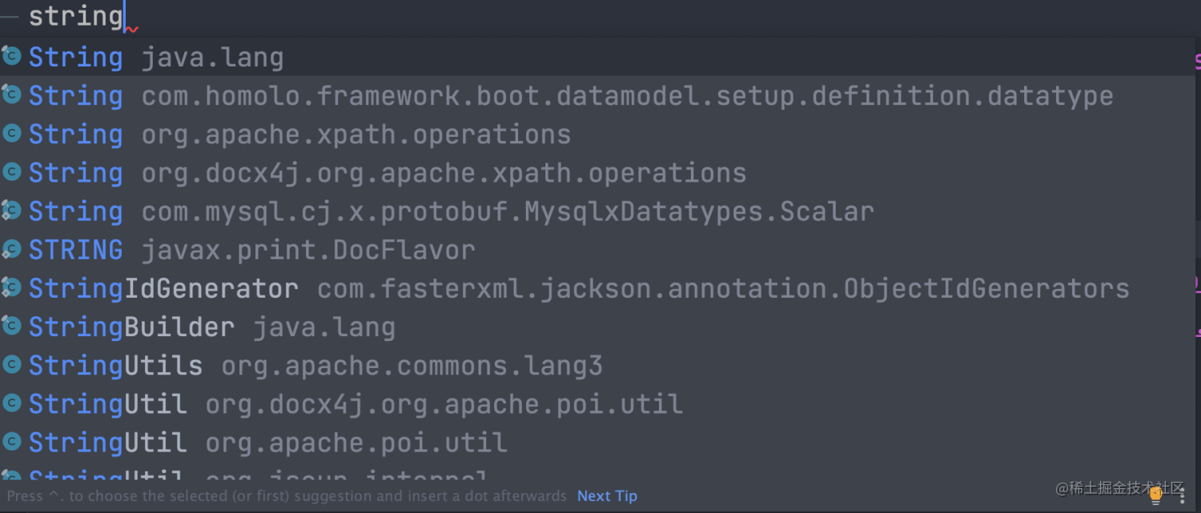
Task: Click the icon beside String com.mysql.cj.x.protobuf
Action: tap(11, 211)
